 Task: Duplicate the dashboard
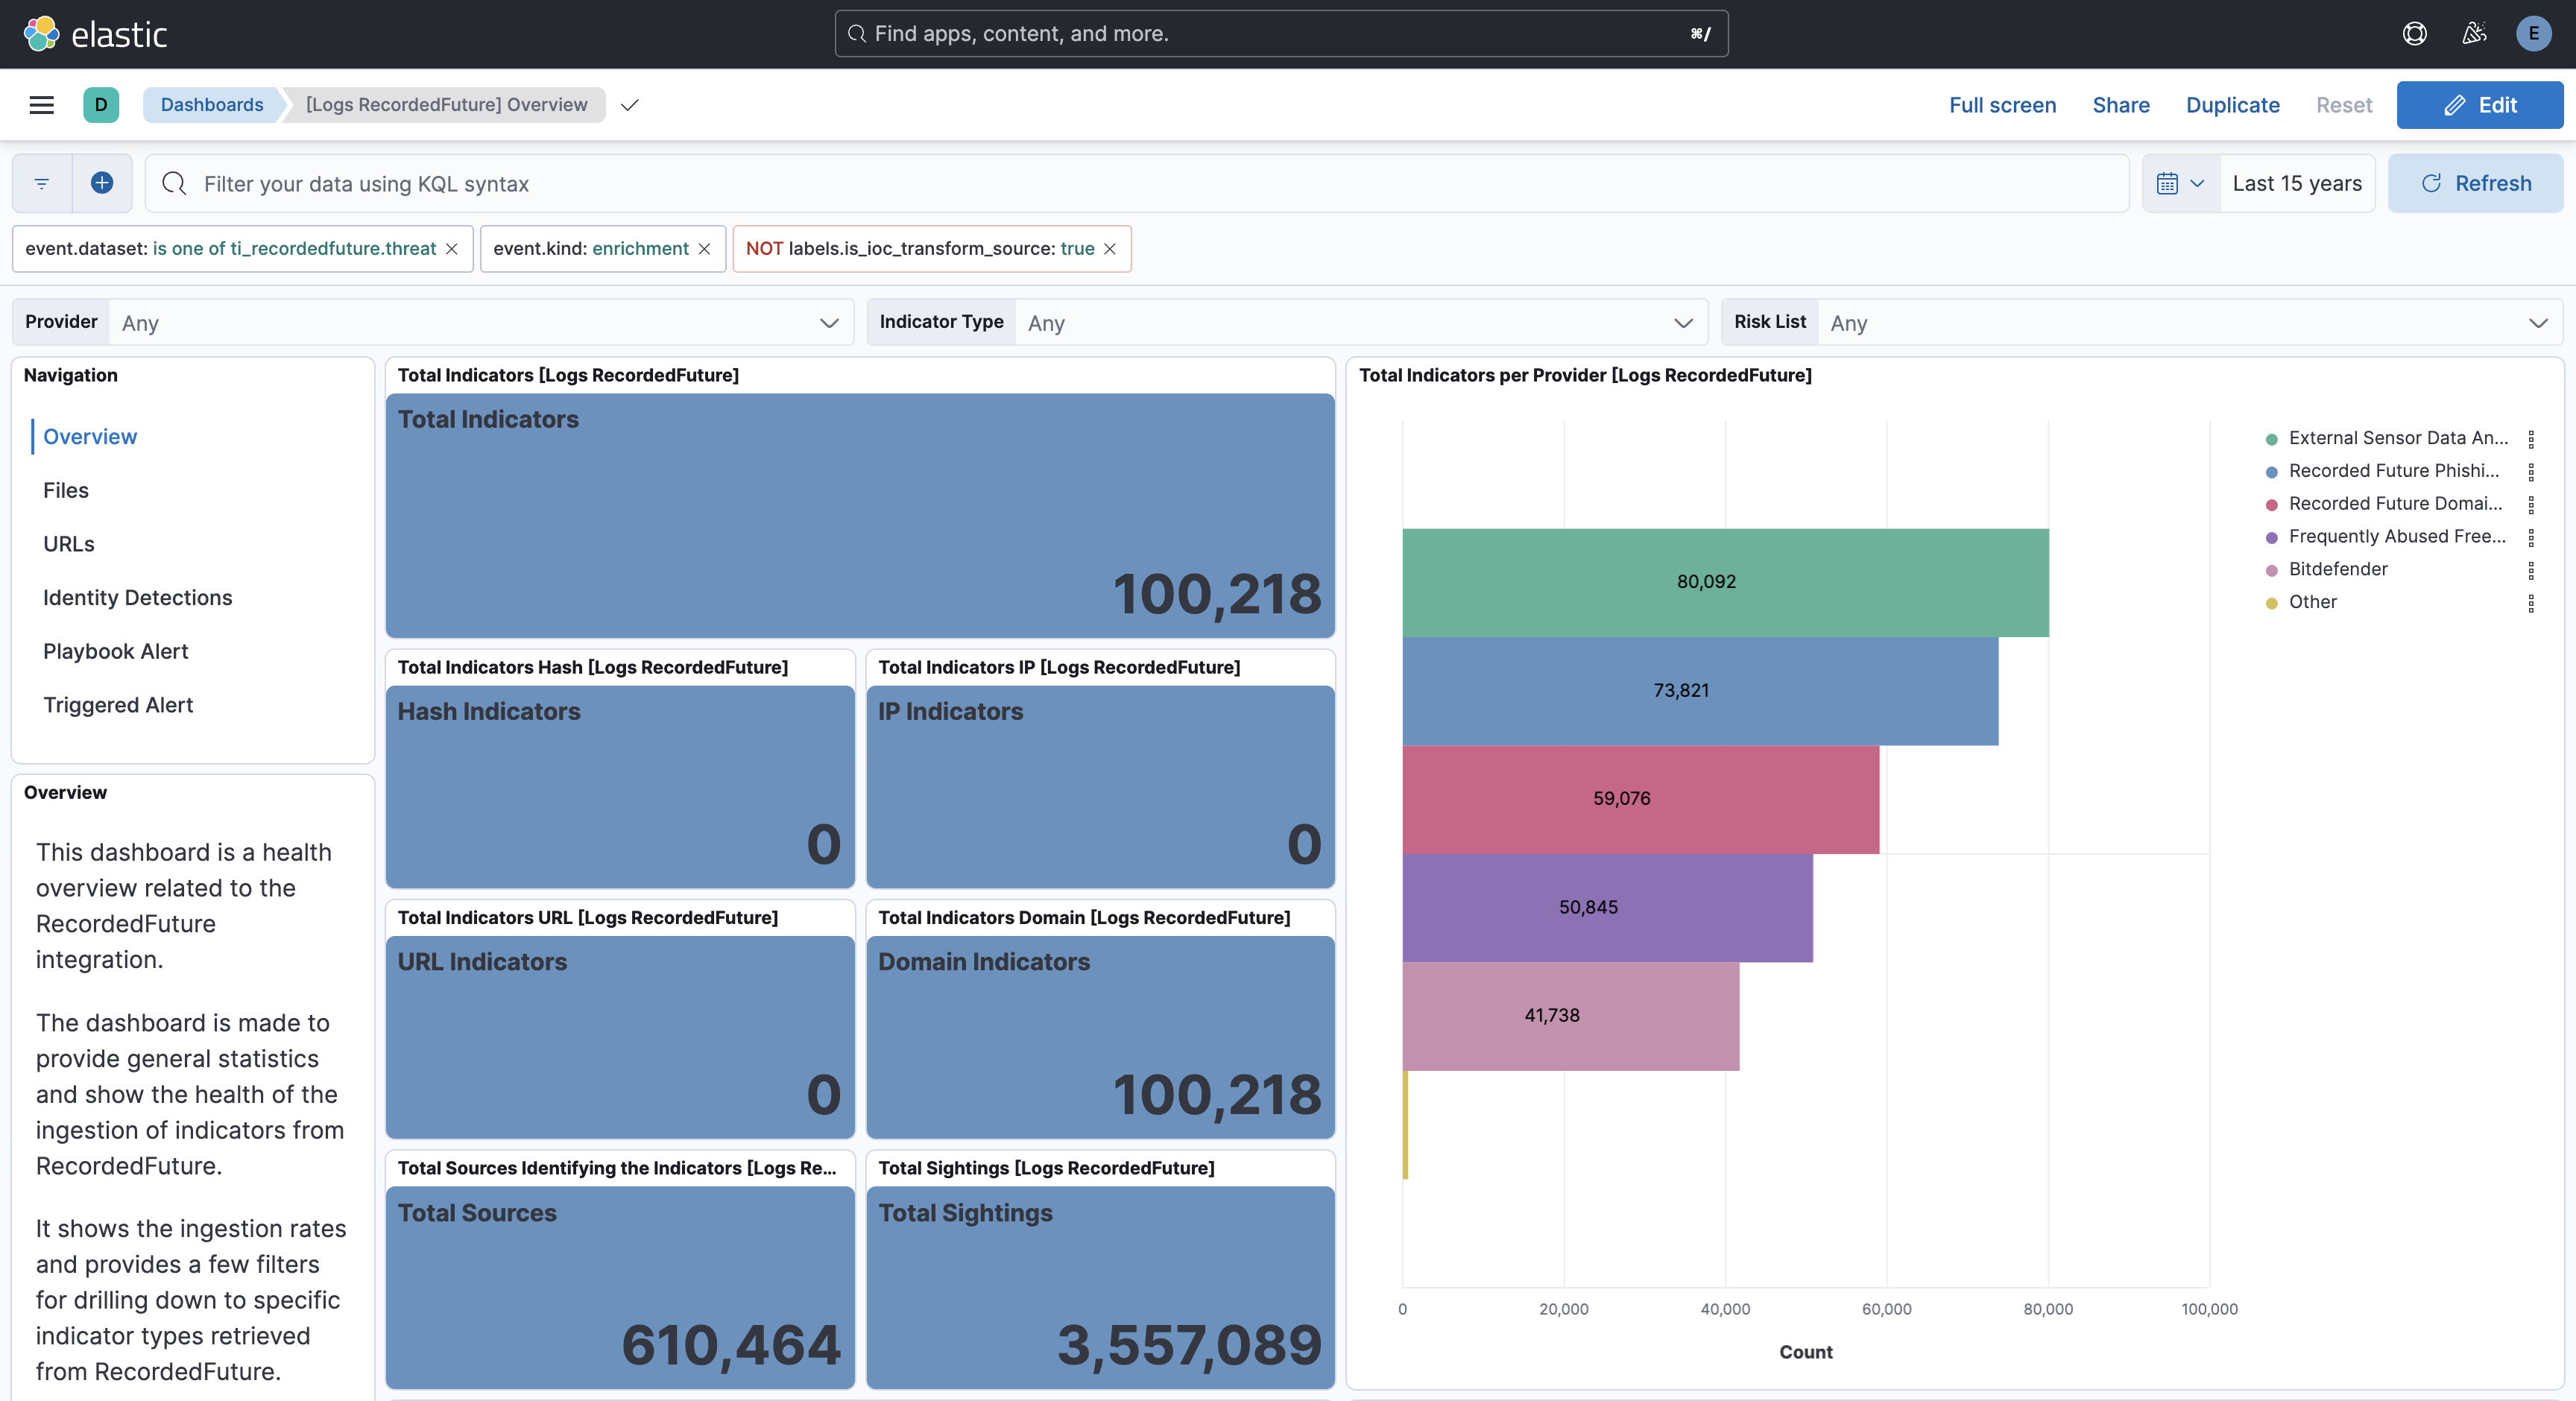click(x=2232, y=105)
